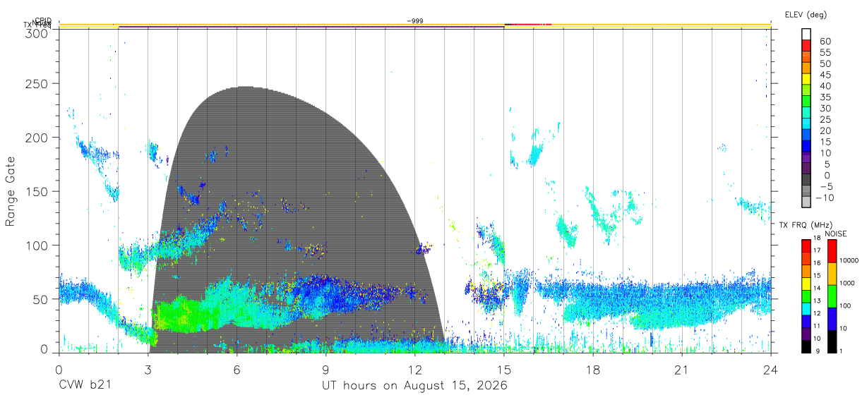Select the red swatch in NOISE colorbar
The width and height of the screenshot is (867, 400).
(x=832, y=251)
